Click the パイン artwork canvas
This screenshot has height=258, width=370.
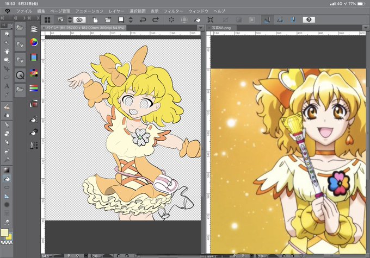pyautogui.click(x=123, y=130)
